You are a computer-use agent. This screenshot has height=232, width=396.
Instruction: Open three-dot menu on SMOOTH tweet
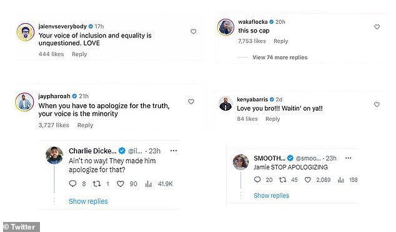coord(349,158)
